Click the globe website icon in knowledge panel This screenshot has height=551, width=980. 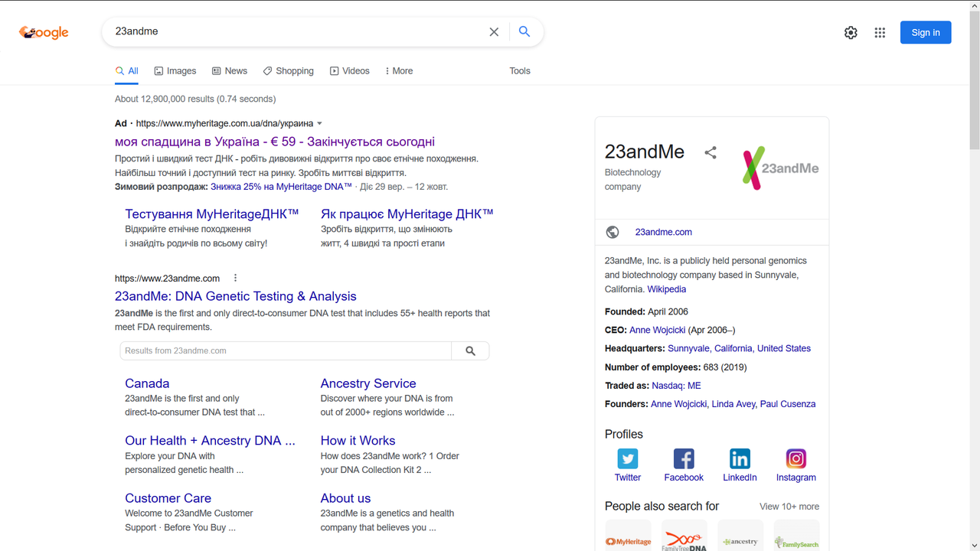coord(612,232)
